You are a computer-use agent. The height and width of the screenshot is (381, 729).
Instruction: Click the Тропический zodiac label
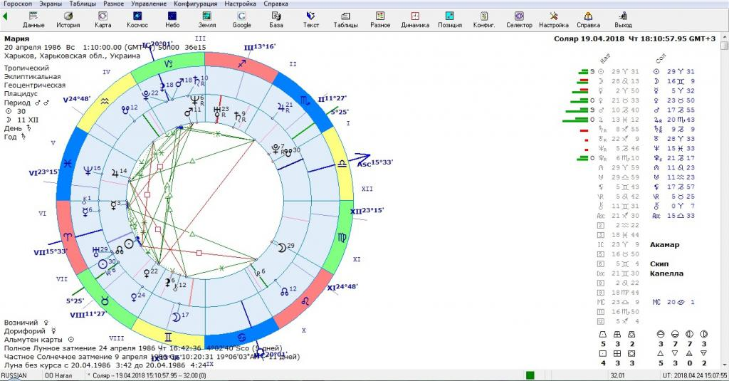tap(26, 68)
